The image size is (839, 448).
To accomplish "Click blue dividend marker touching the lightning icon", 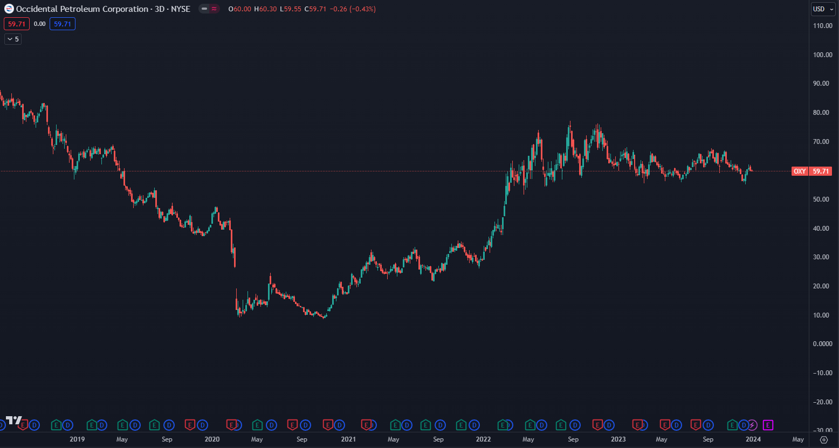I will click(x=744, y=425).
